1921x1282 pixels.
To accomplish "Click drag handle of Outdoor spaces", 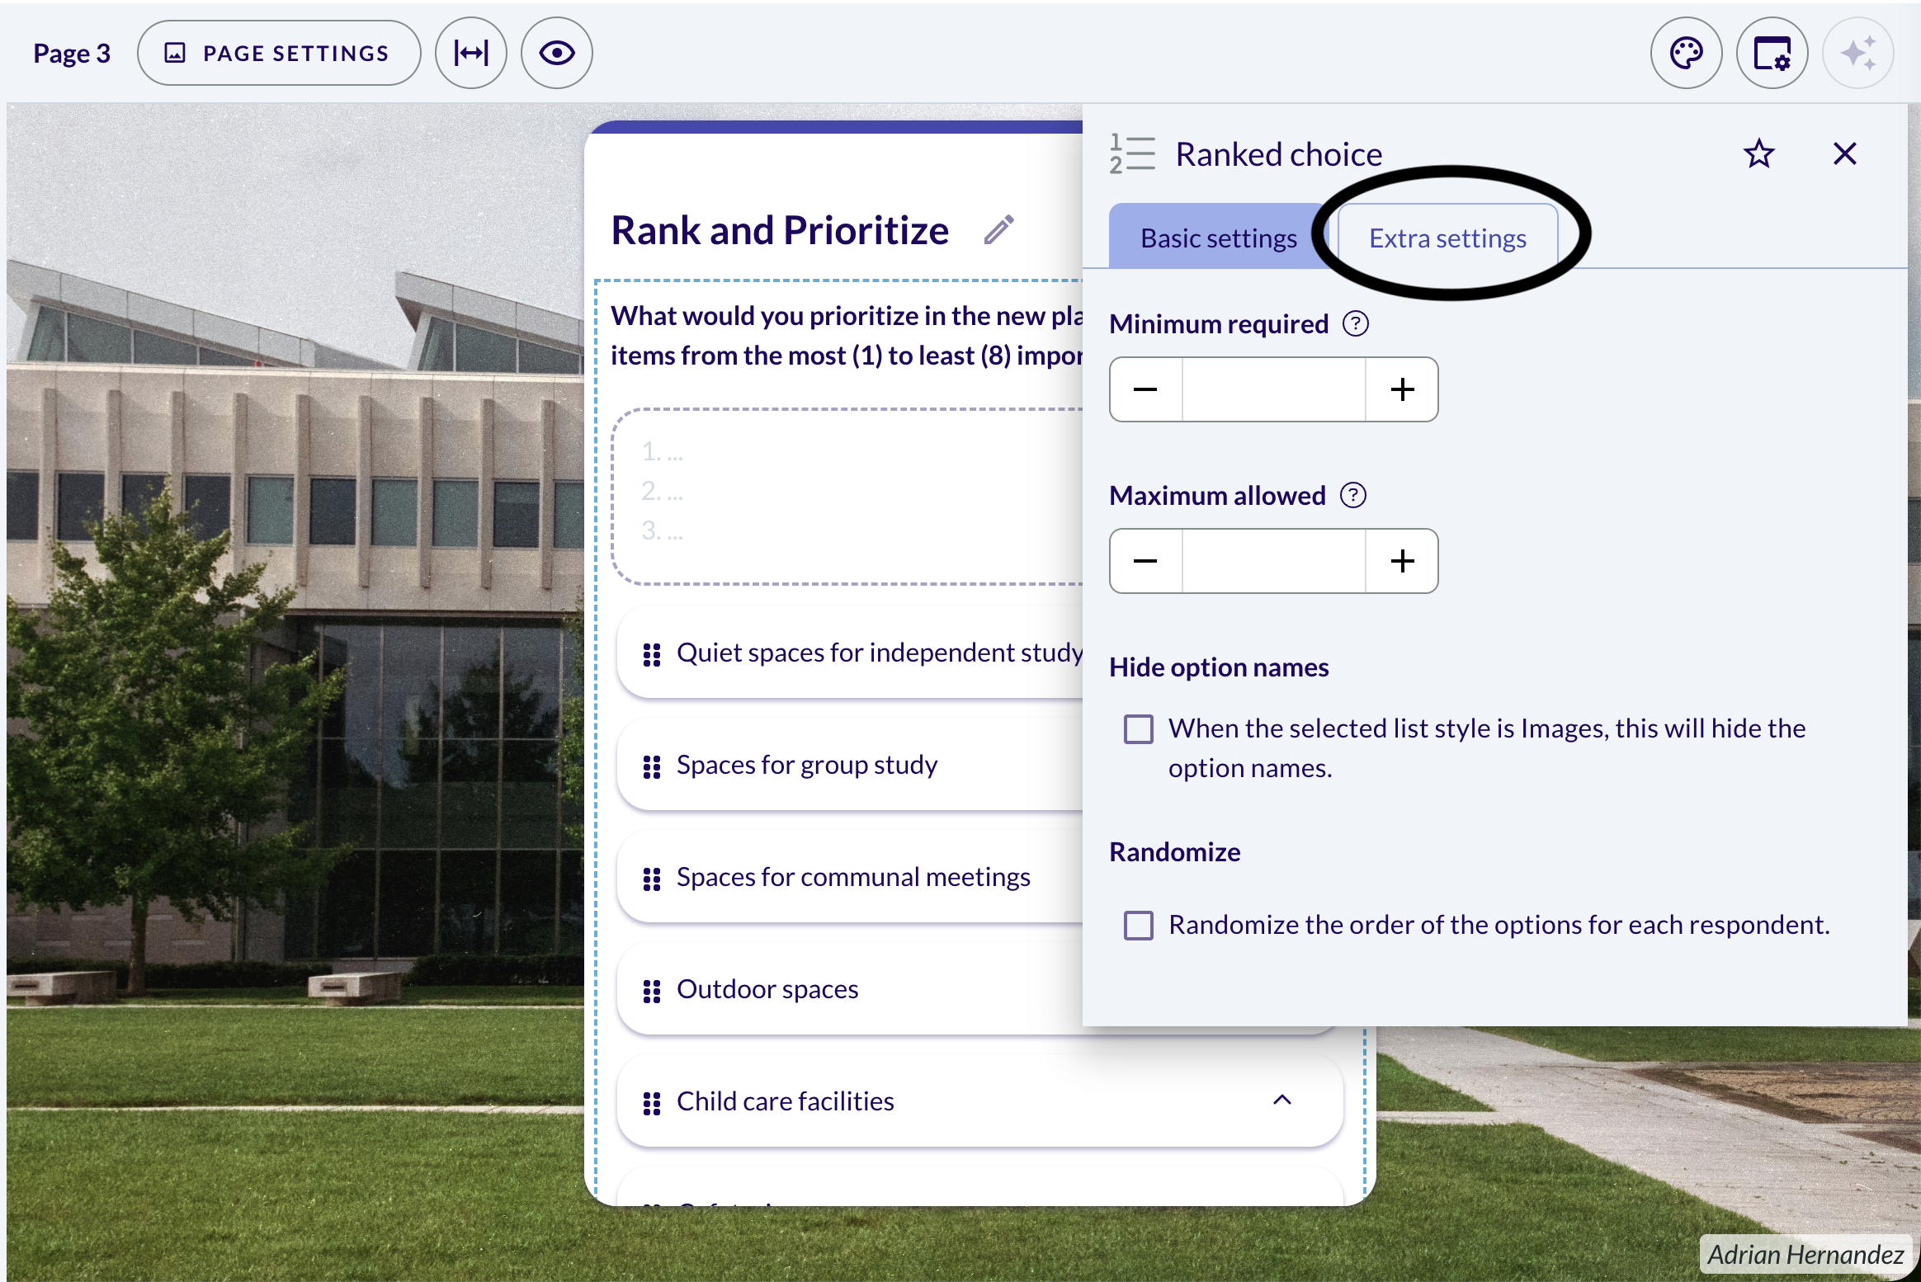I will point(652,992).
